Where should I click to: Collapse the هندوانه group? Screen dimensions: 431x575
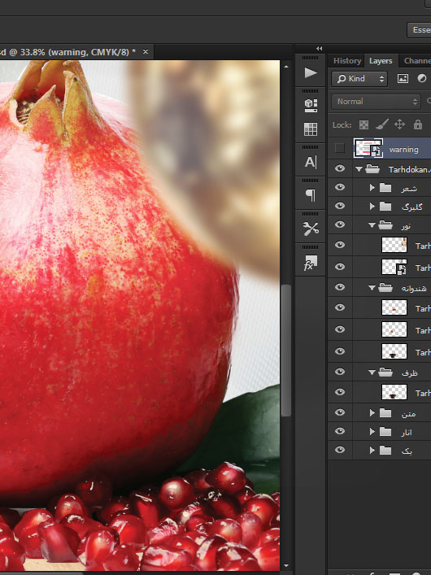point(372,288)
